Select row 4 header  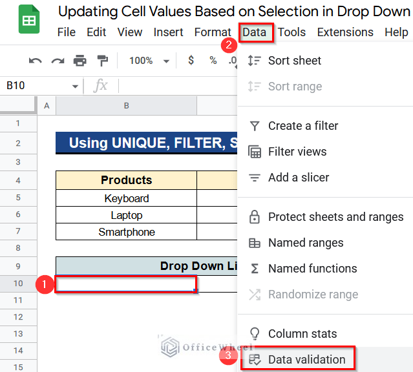tap(18, 180)
